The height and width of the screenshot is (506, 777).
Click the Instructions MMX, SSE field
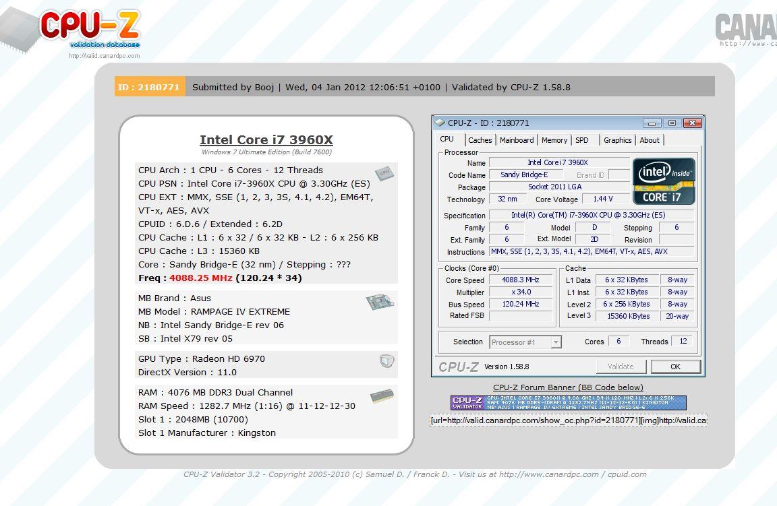591,251
